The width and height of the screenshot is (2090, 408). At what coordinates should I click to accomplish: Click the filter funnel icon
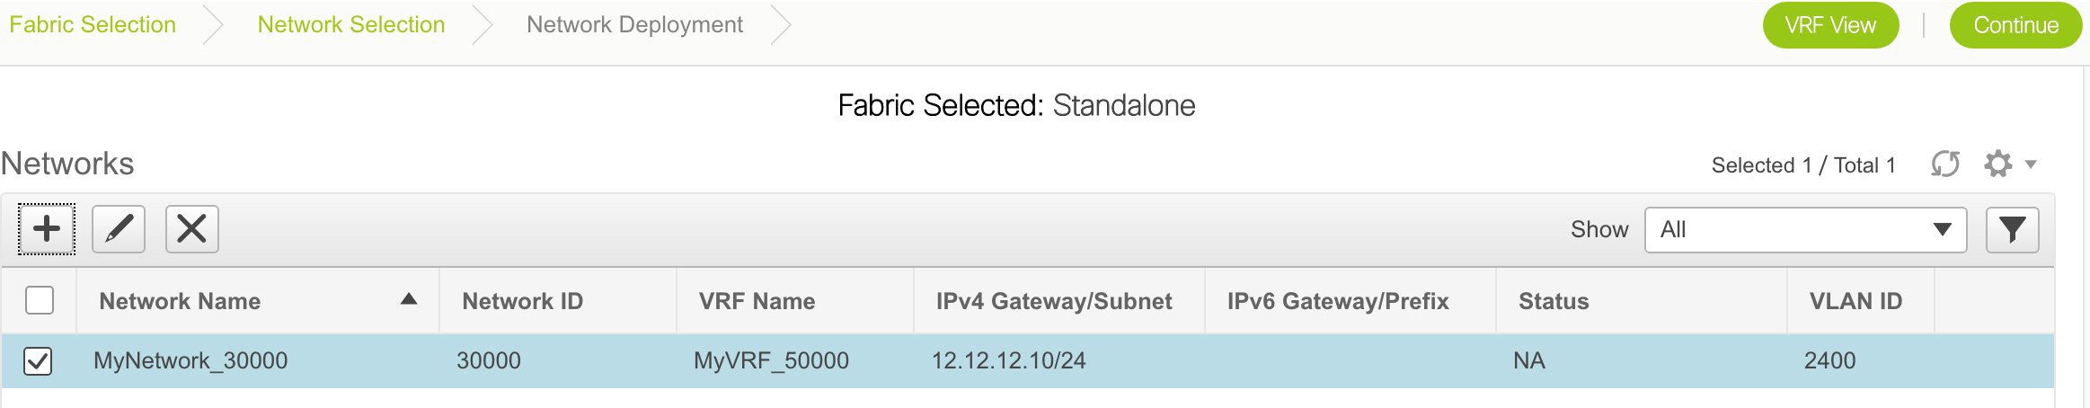2012,230
